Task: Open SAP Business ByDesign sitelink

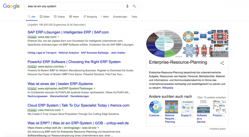Action: (x=95, y=53)
